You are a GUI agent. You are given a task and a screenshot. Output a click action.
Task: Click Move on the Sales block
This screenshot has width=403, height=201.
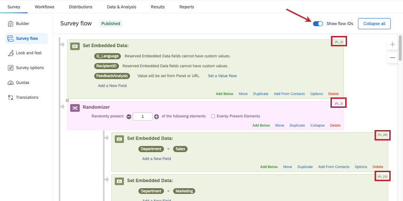tap(288, 166)
